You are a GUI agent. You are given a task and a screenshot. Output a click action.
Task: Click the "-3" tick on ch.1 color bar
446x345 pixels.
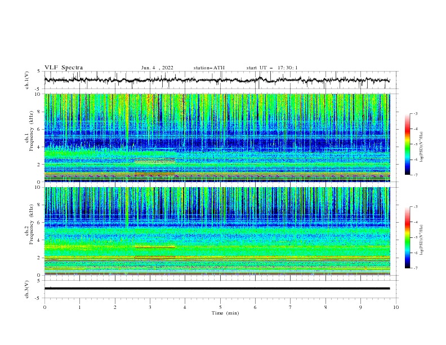point(416,113)
